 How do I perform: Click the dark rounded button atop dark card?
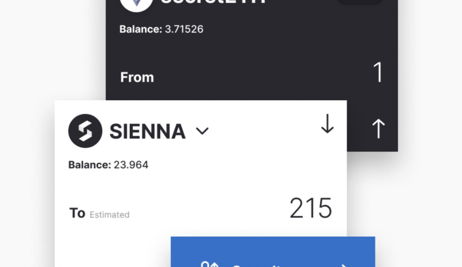tap(360, 2)
